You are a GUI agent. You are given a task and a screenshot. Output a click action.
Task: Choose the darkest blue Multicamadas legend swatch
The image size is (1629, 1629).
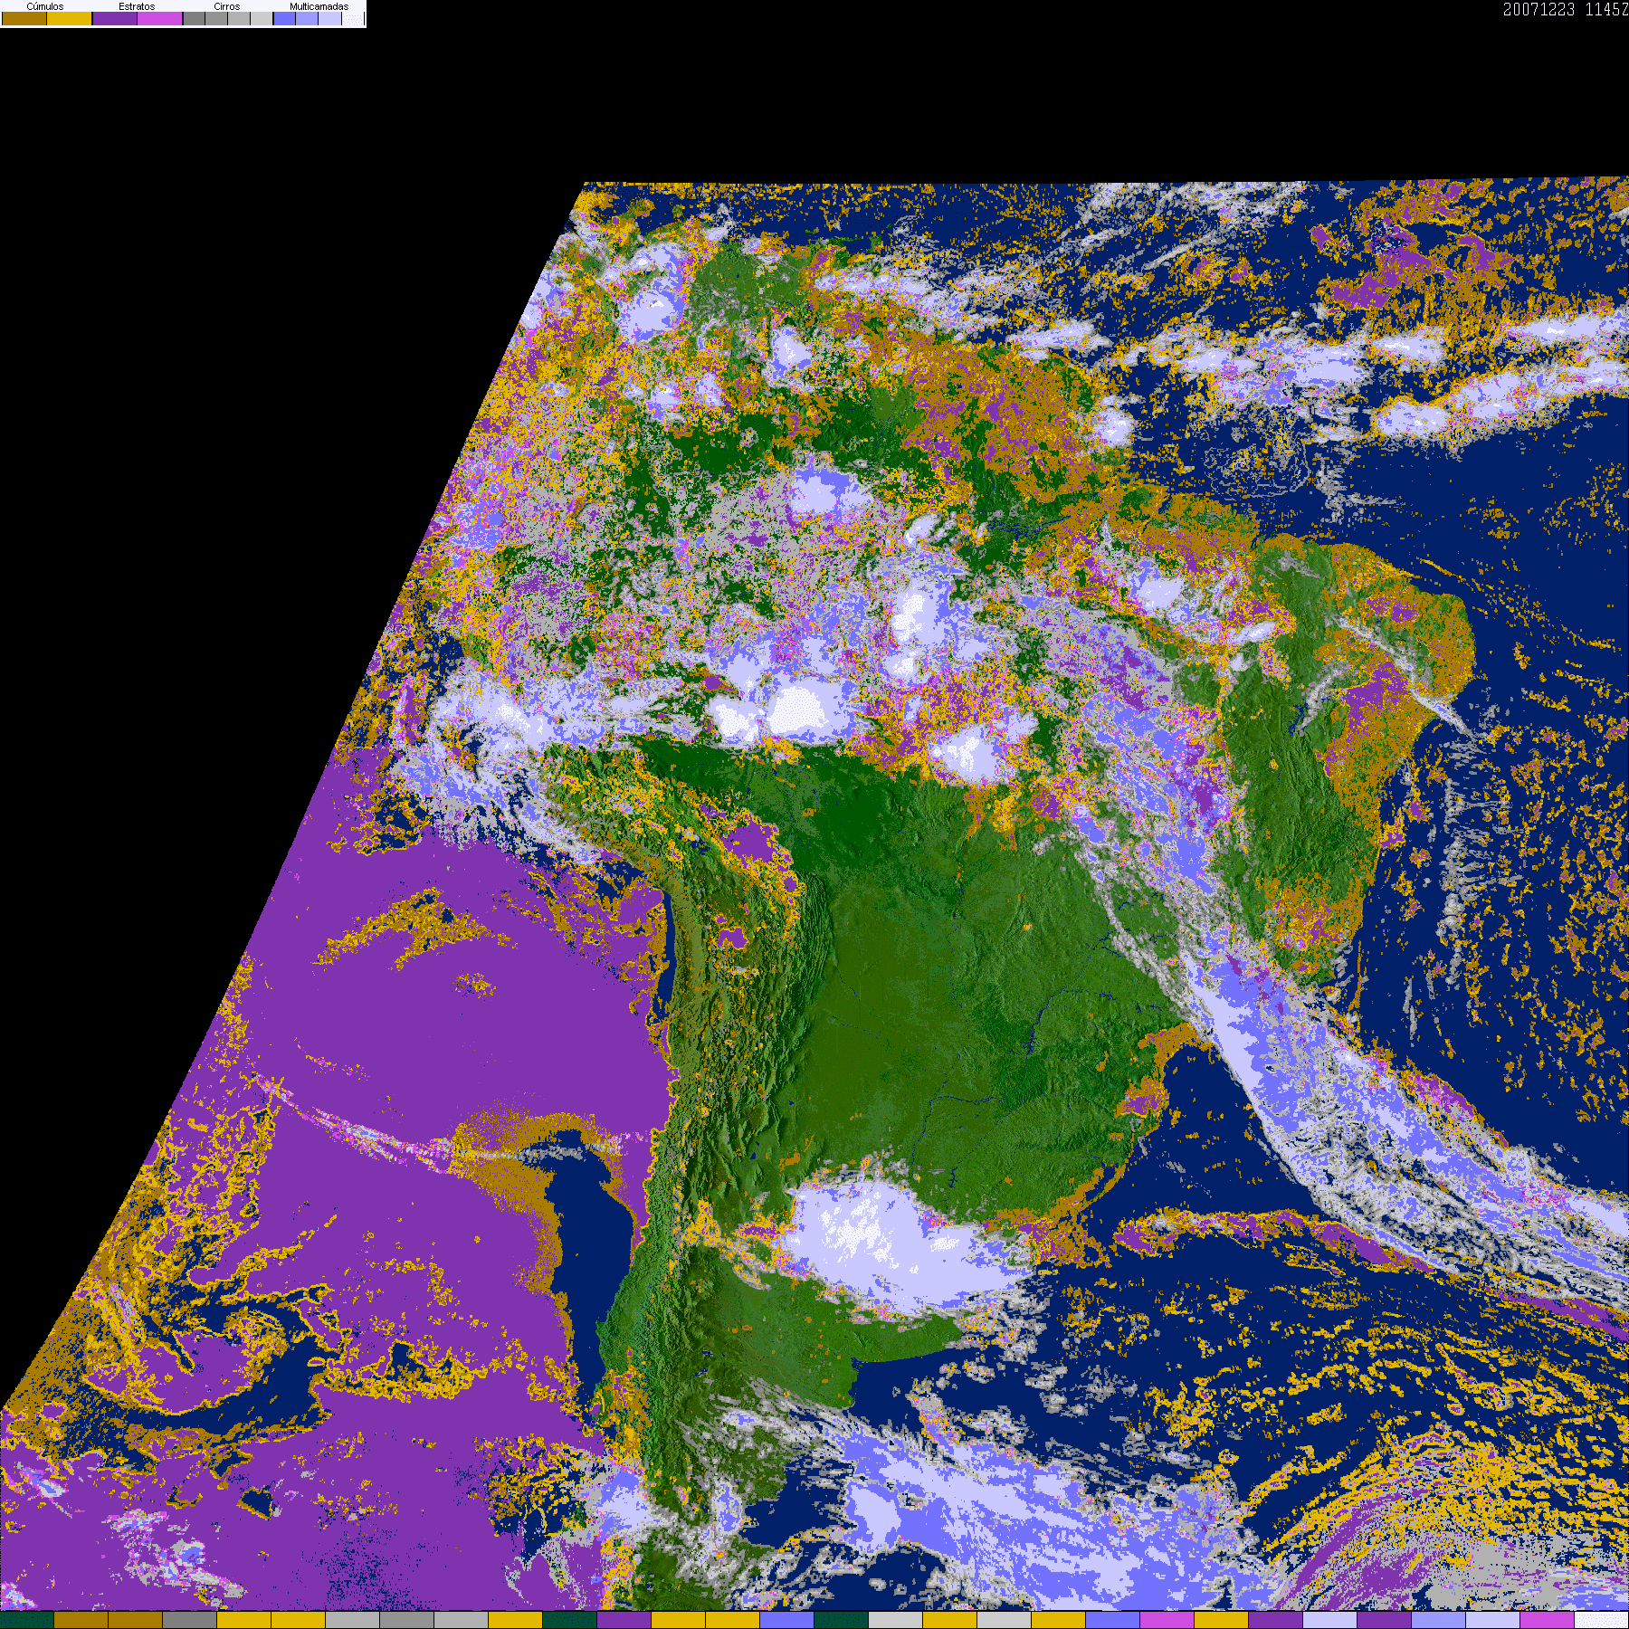point(284,18)
